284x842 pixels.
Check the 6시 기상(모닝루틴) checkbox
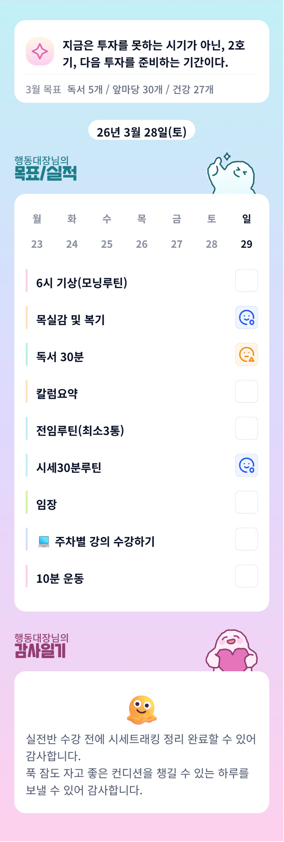pos(246,280)
